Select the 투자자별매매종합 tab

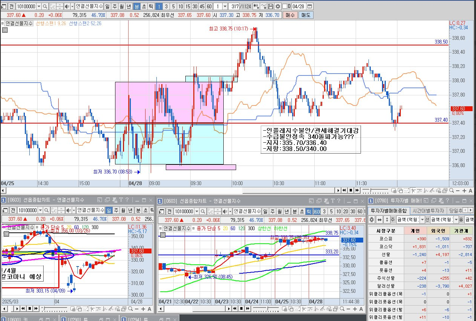[388, 211]
